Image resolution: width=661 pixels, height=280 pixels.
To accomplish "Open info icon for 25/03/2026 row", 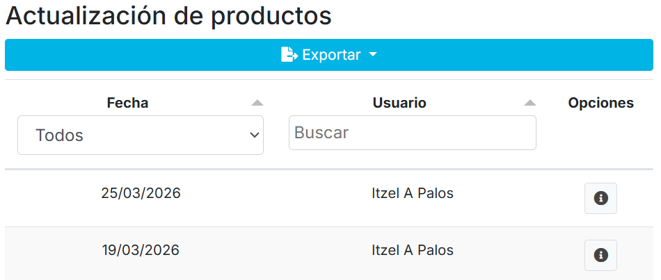I will pos(600,199).
